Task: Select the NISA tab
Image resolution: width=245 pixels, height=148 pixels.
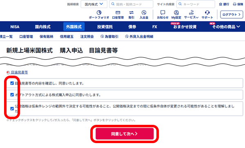Action: (x=15, y=27)
